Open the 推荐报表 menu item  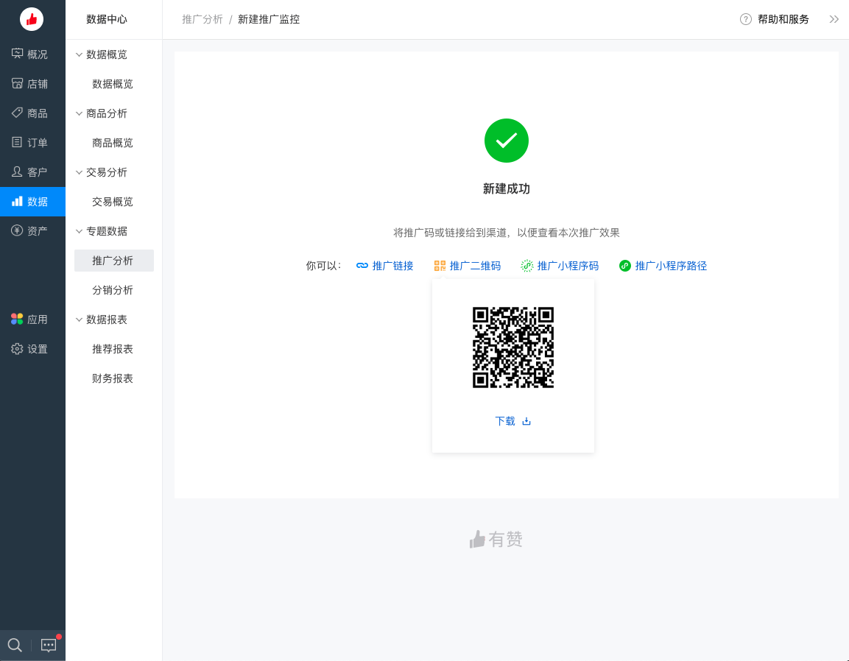113,349
